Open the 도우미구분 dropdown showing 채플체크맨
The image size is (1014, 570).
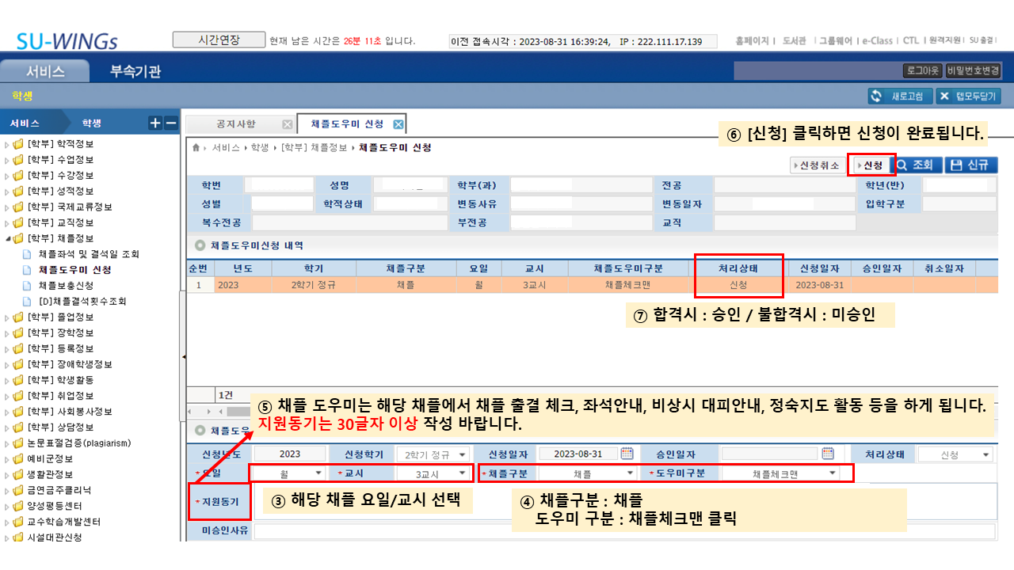pyautogui.click(x=833, y=473)
